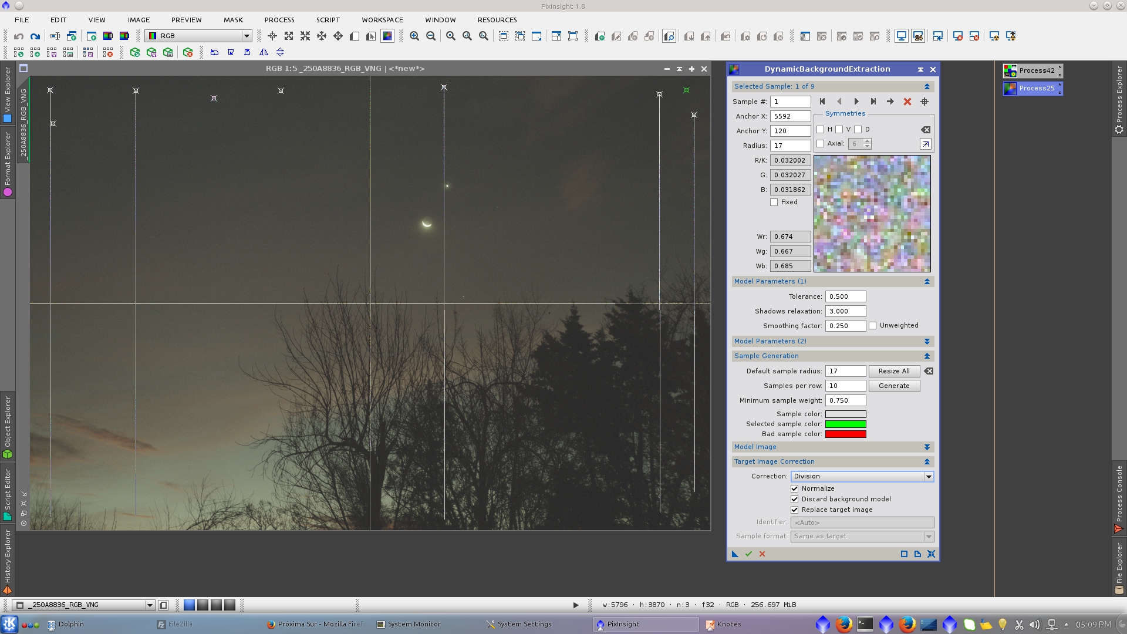The height and width of the screenshot is (634, 1127).
Task: Enable the H symmetry checkbox
Action: (x=821, y=129)
